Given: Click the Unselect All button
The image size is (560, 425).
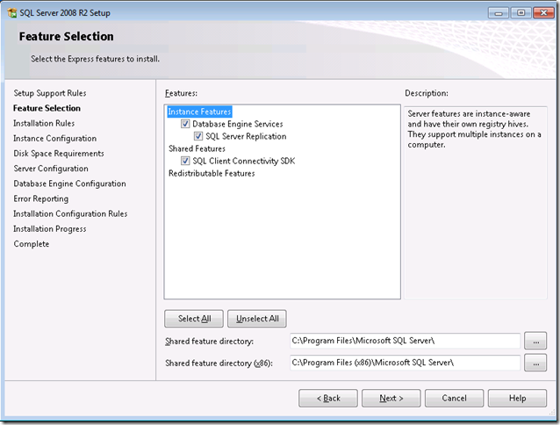Looking at the screenshot, I should 257,319.
